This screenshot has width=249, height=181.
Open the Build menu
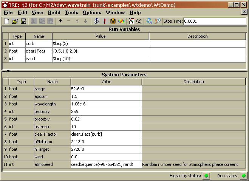click(x=54, y=12)
